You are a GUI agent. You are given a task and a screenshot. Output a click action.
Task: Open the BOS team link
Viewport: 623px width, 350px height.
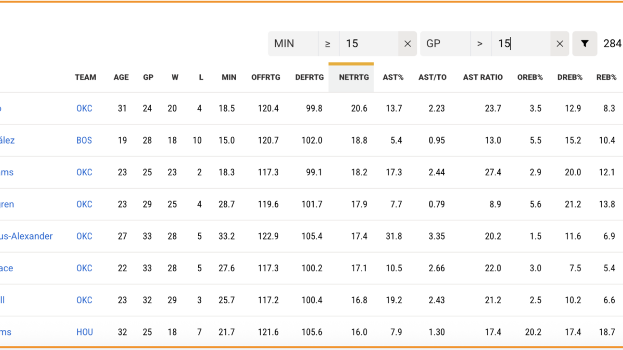[x=84, y=141]
